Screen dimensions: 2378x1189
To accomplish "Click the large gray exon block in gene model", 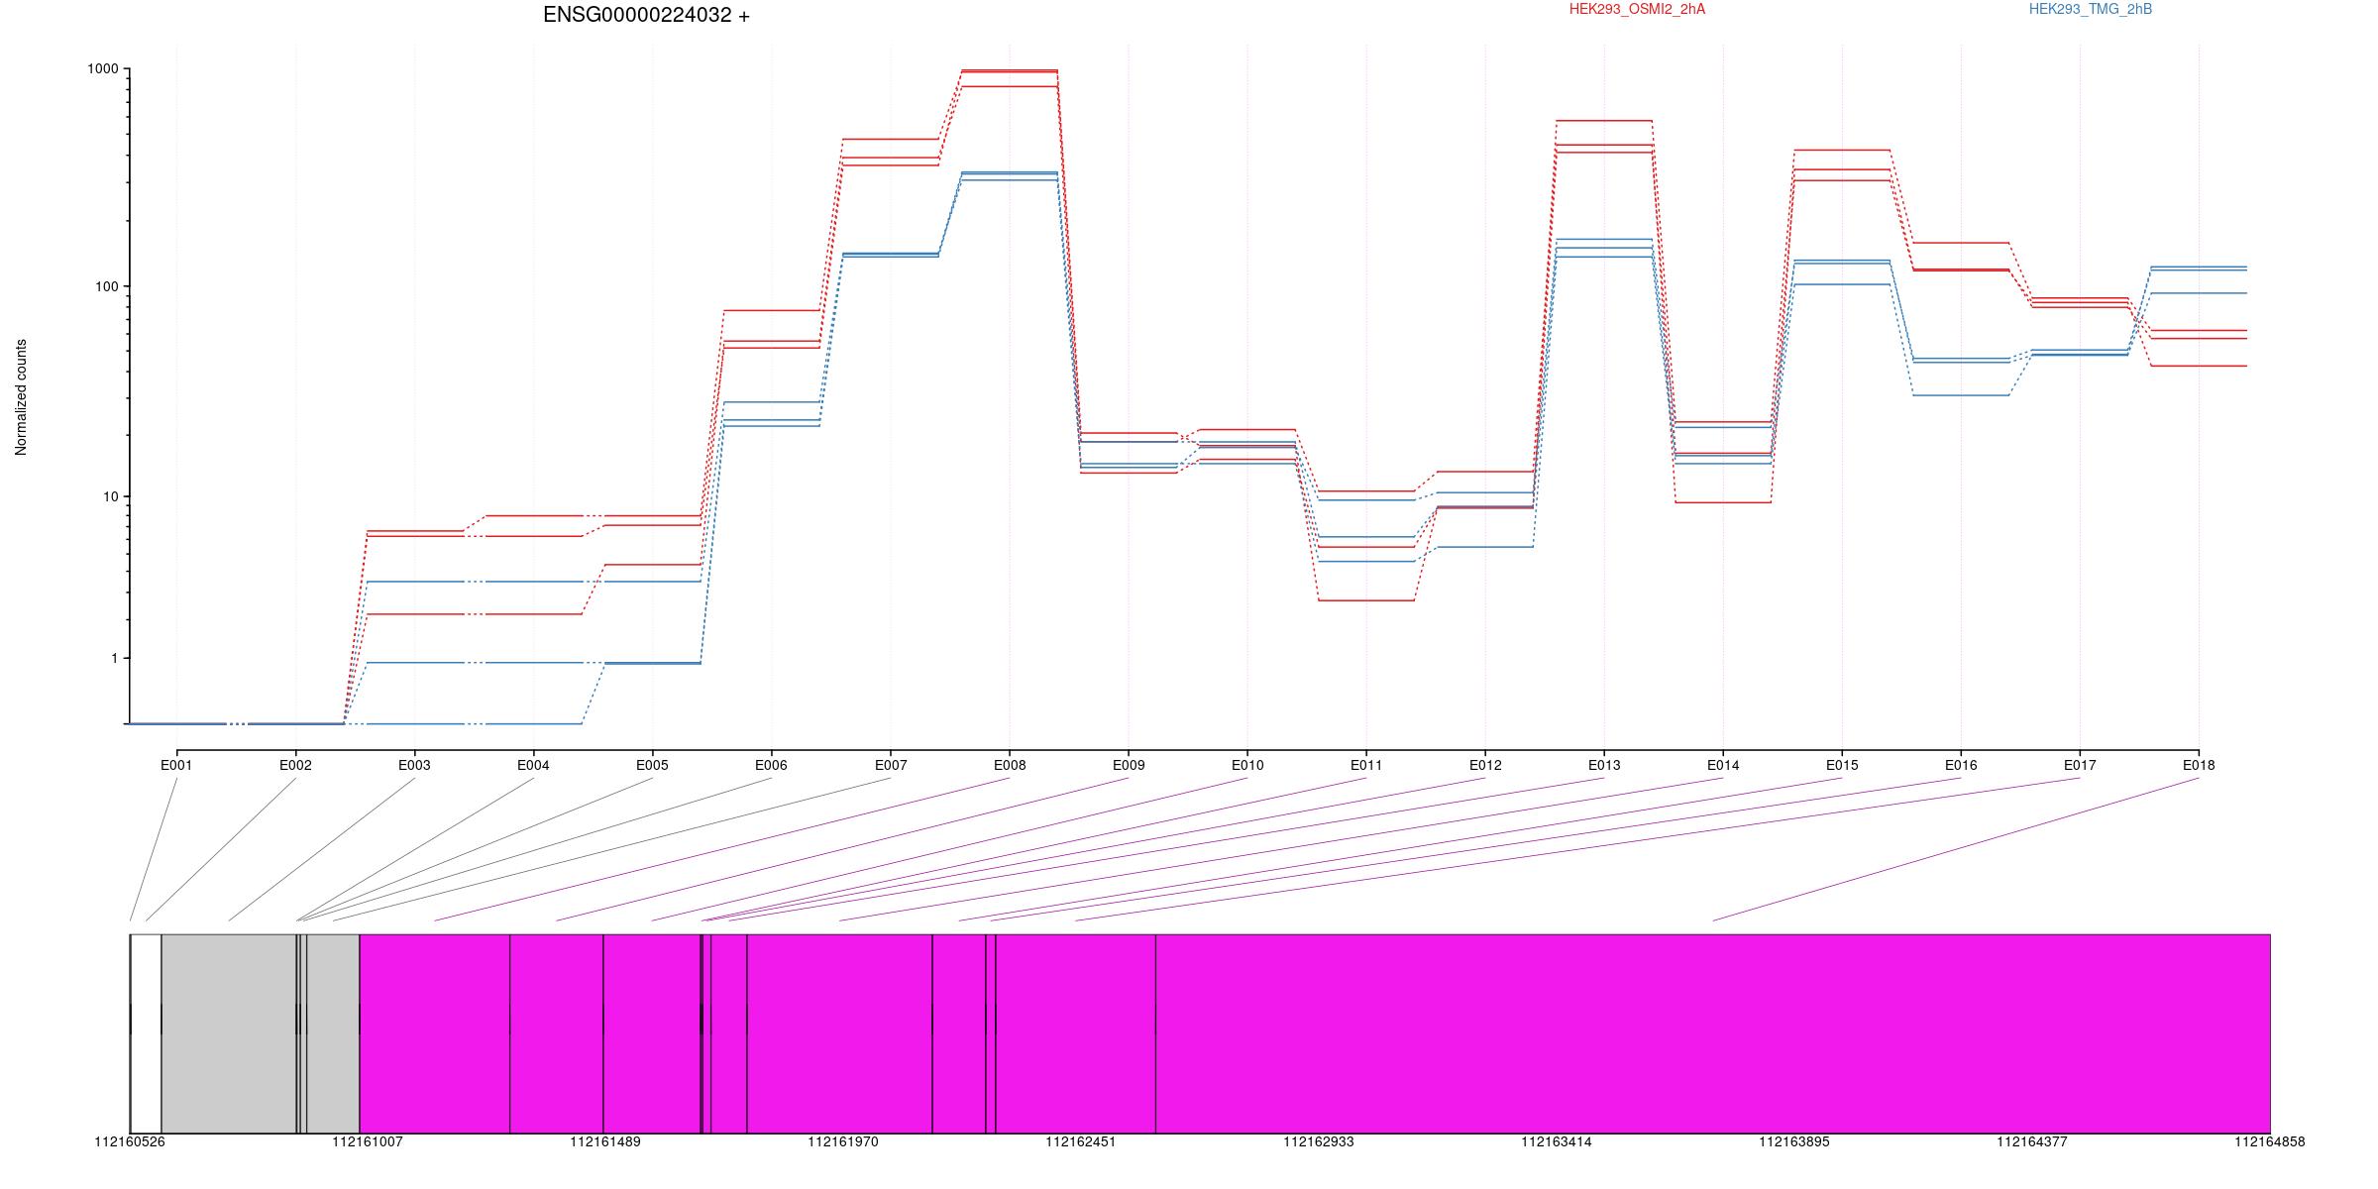I will [229, 1033].
